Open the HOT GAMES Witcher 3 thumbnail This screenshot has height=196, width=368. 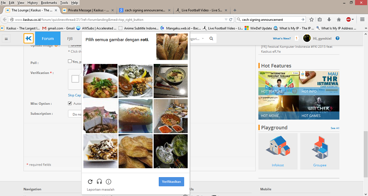point(319,107)
